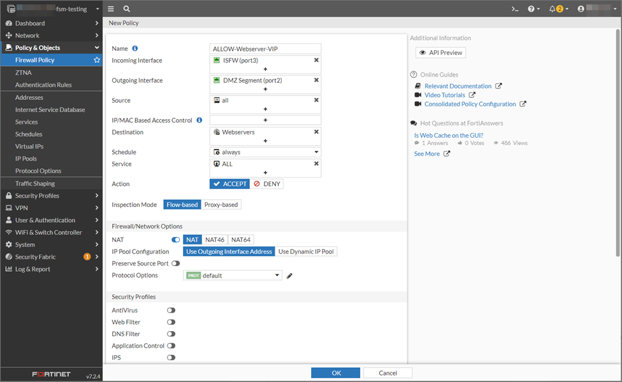Disable the NAT toggle
The width and height of the screenshot is (622, 382).
(177, 239)
